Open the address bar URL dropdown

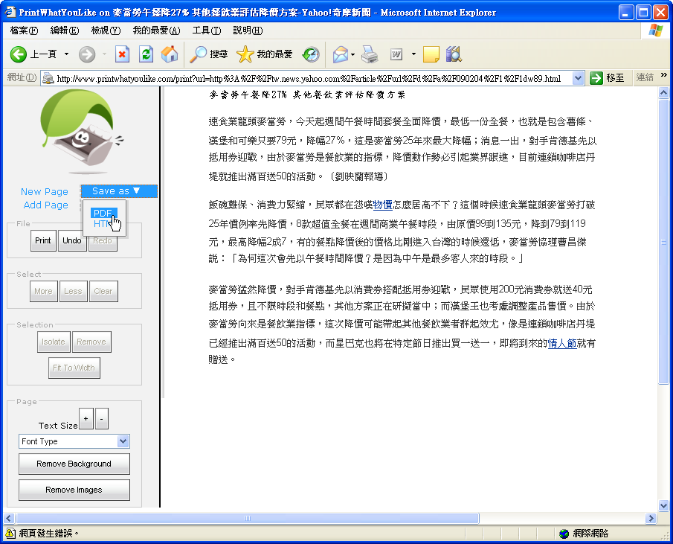pos(578,78)
